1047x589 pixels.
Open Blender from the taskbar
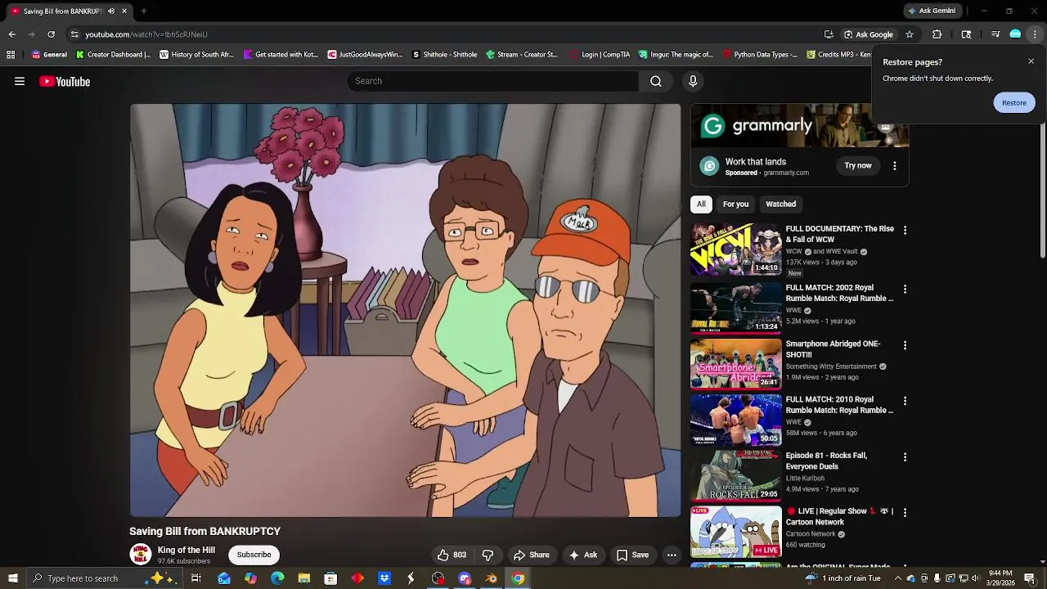point(492,578)
